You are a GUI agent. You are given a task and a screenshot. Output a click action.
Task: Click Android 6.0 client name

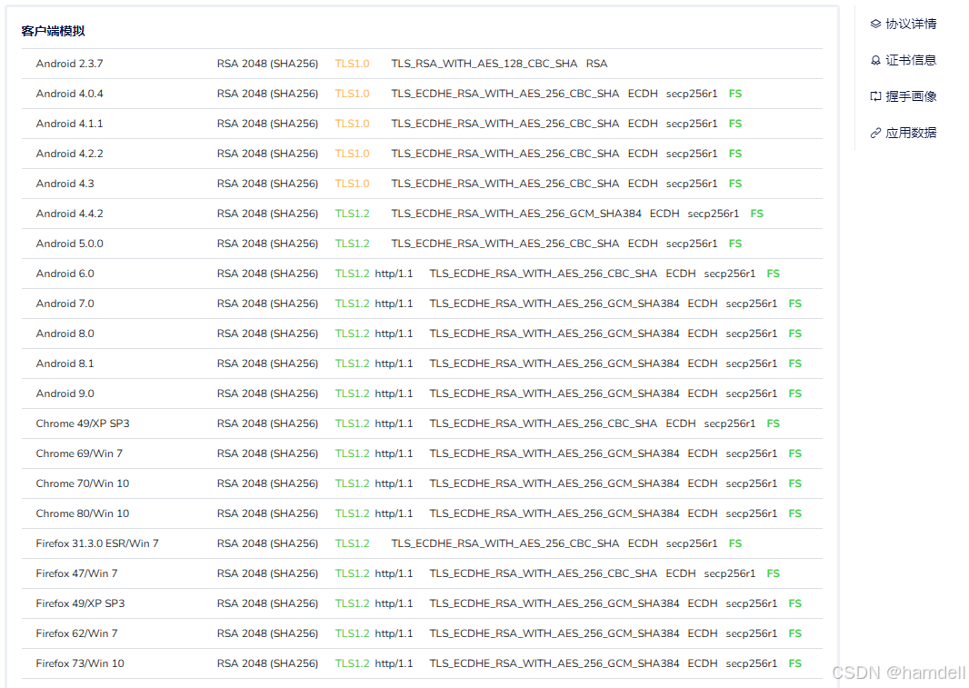point(65,274)
